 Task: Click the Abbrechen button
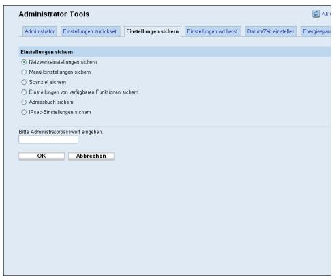91,156
